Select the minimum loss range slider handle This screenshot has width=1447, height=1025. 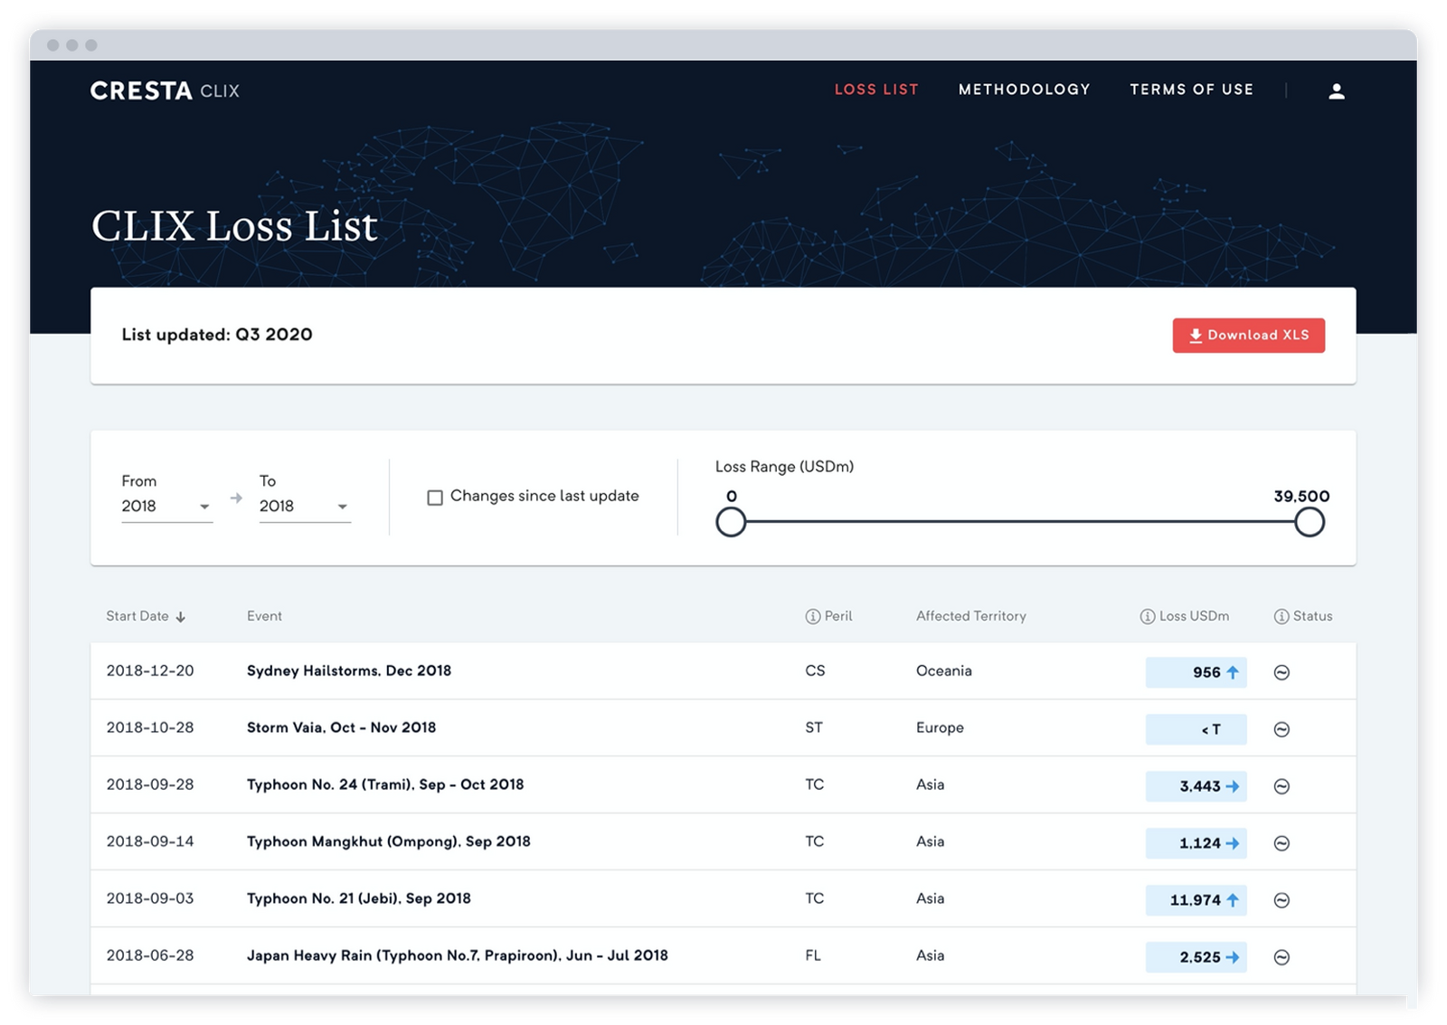pyautogui.click(x=731, y=522)
